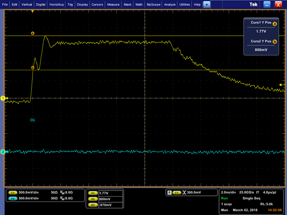This screenshot has width=287, height=215.
Task: Click the DQ waveform label
Action: coord(32,120)
